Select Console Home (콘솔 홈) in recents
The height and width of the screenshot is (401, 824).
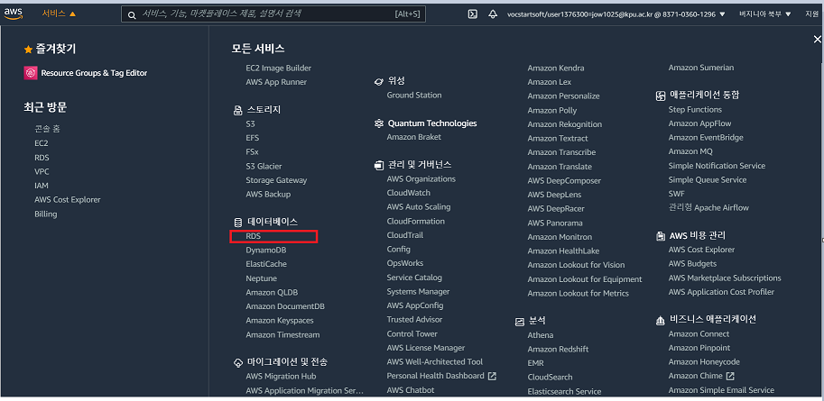click(47, 129)
